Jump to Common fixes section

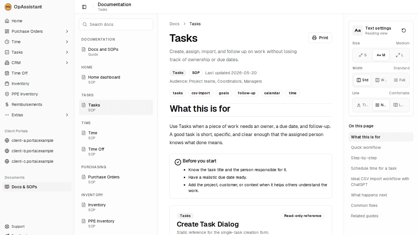pyautogui.click(x=381, y=205)
